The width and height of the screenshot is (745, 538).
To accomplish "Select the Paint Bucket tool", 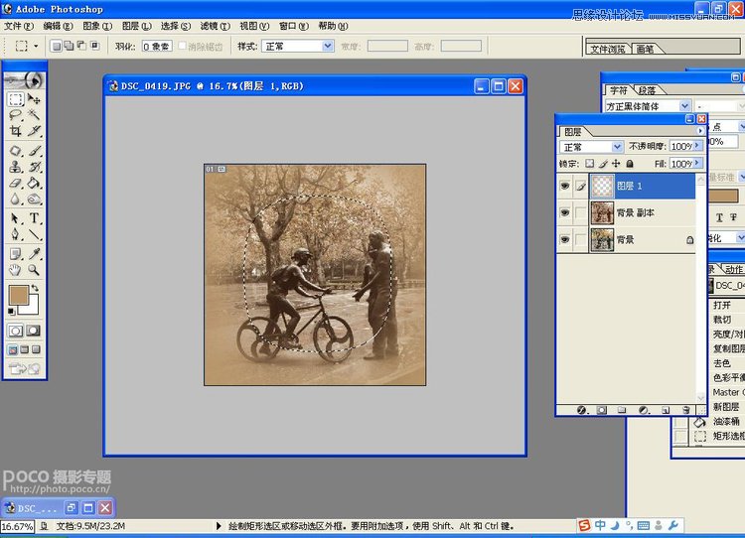I will point(34,183).
